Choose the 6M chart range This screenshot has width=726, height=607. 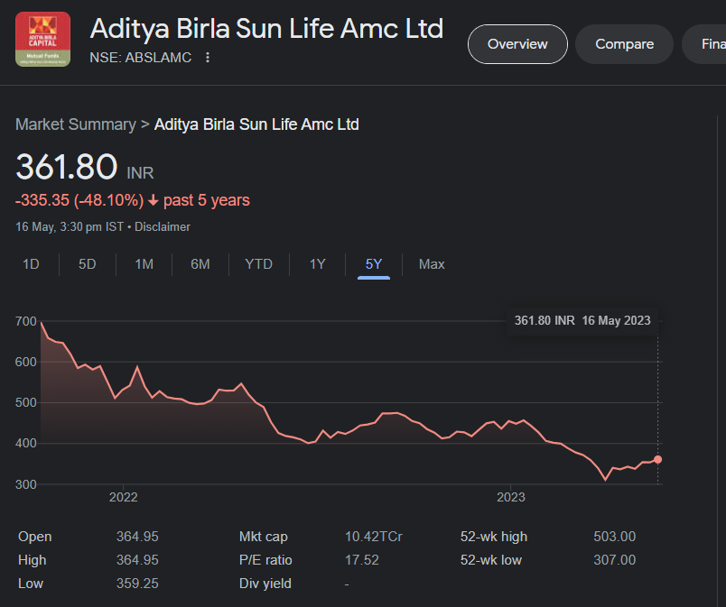[200, 264]
